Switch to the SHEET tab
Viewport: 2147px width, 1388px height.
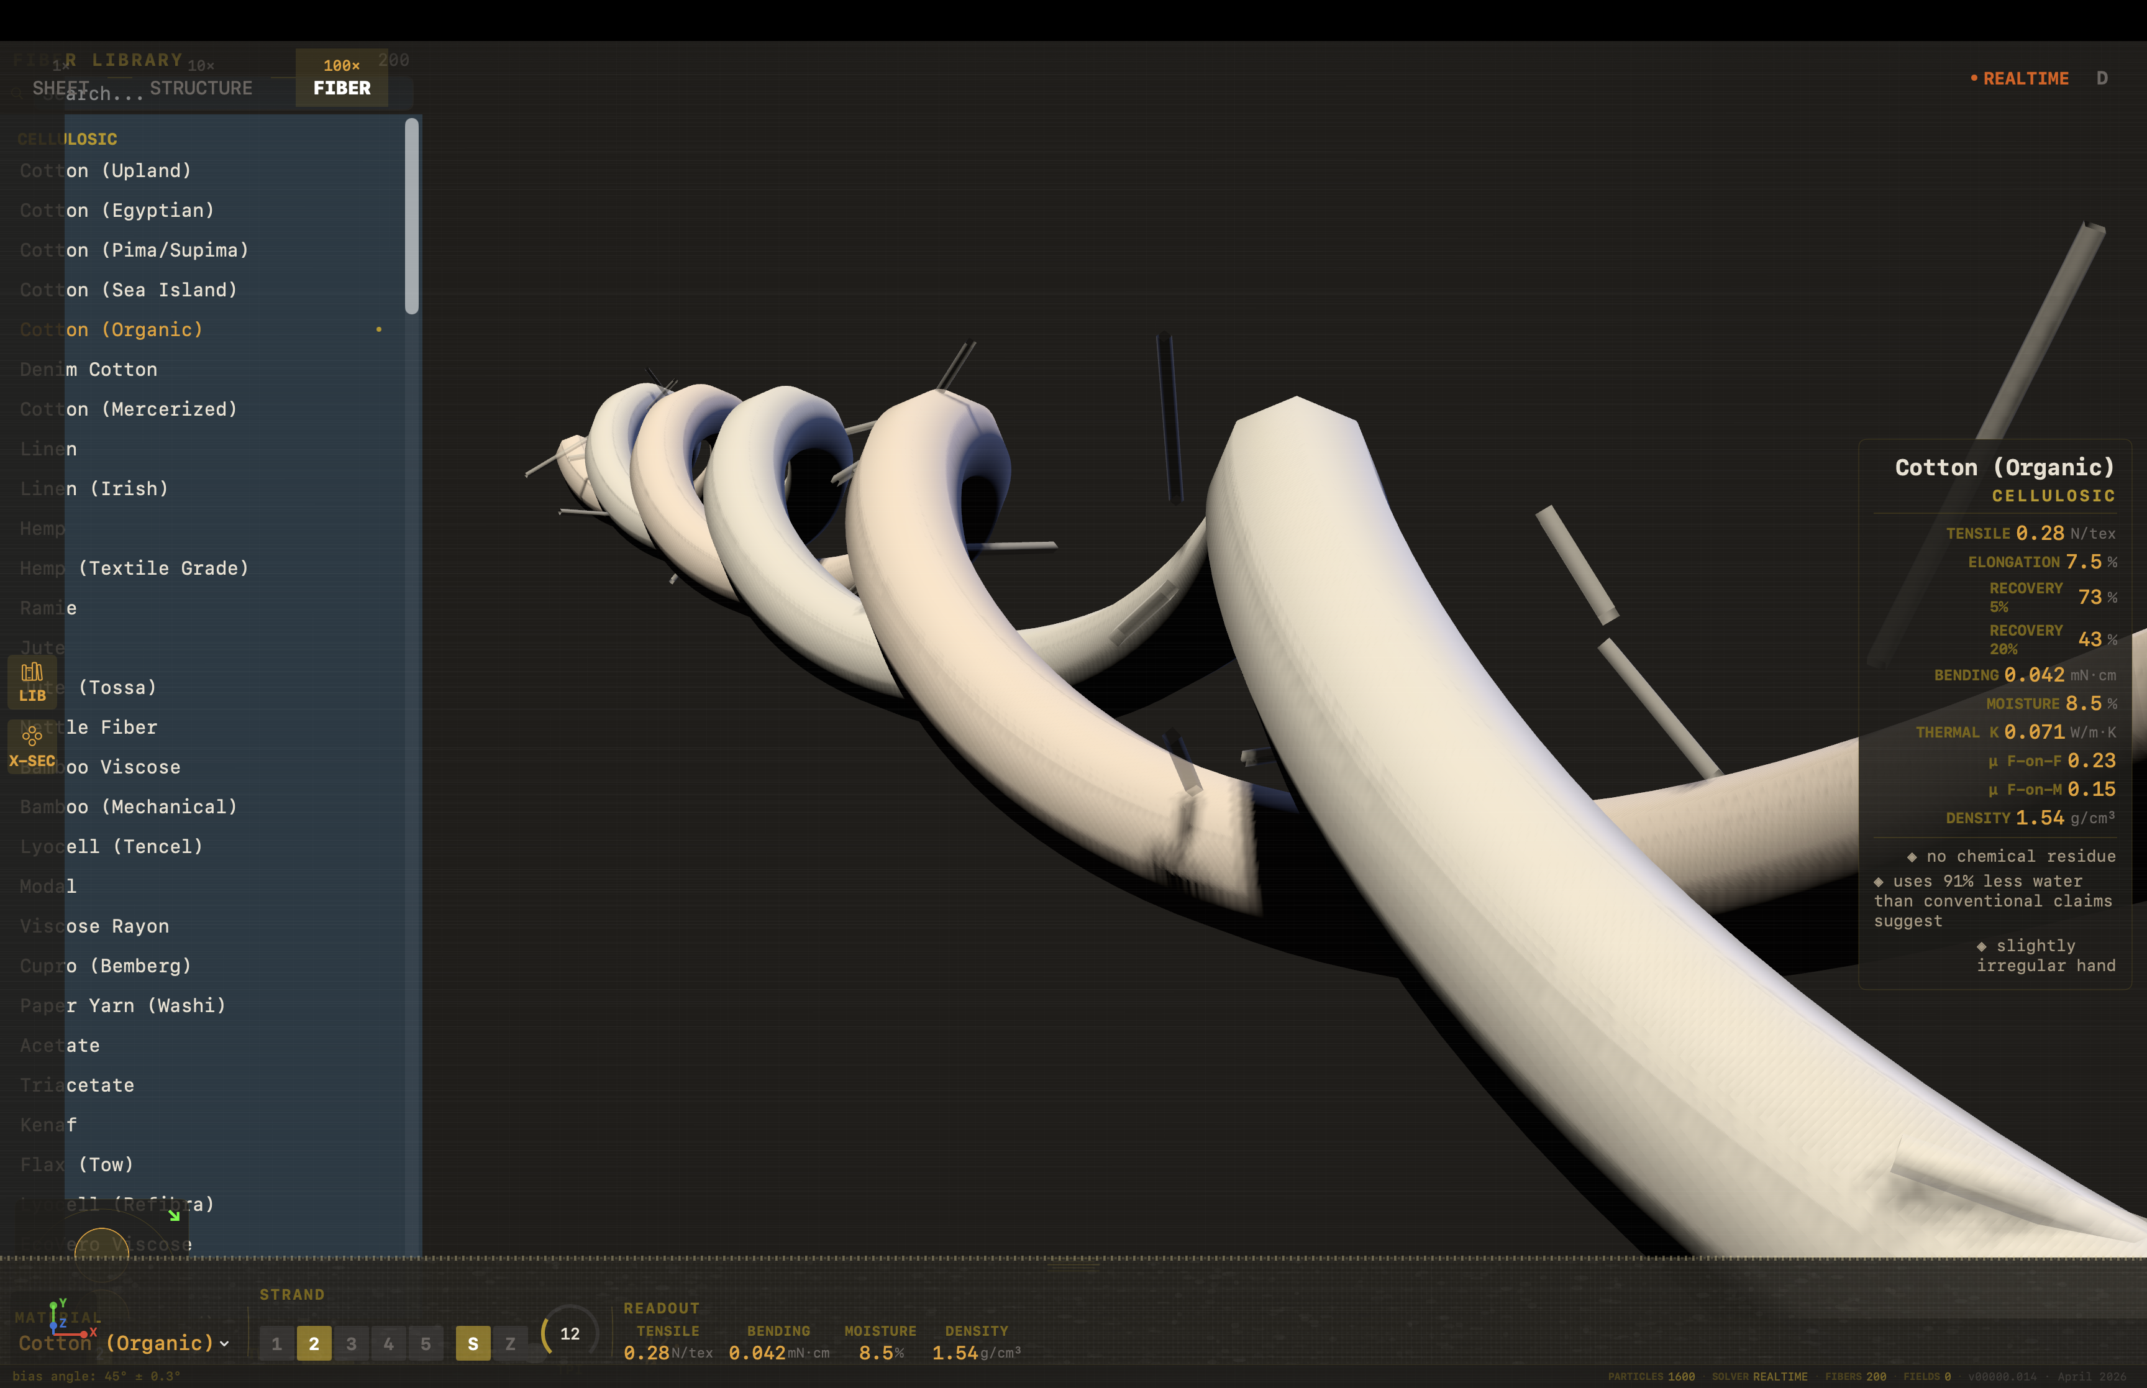click(x=60, y=88)
